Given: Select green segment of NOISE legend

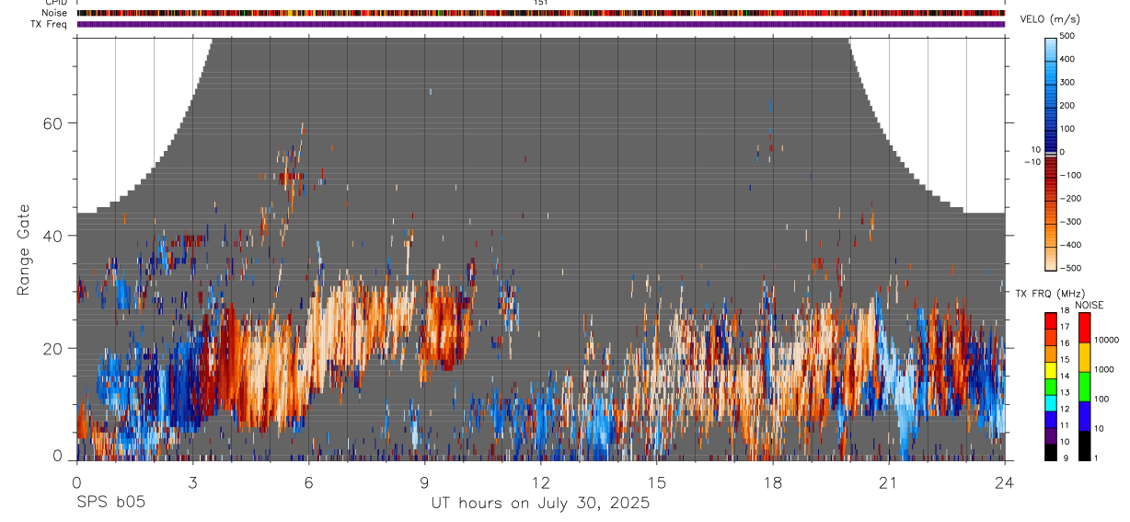Looking at the screenshot, I should 1084,387.
